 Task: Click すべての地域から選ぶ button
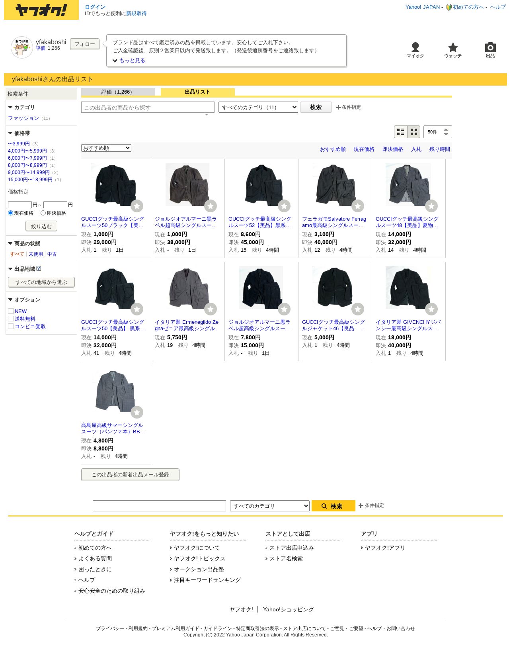(x=41, y=282)
